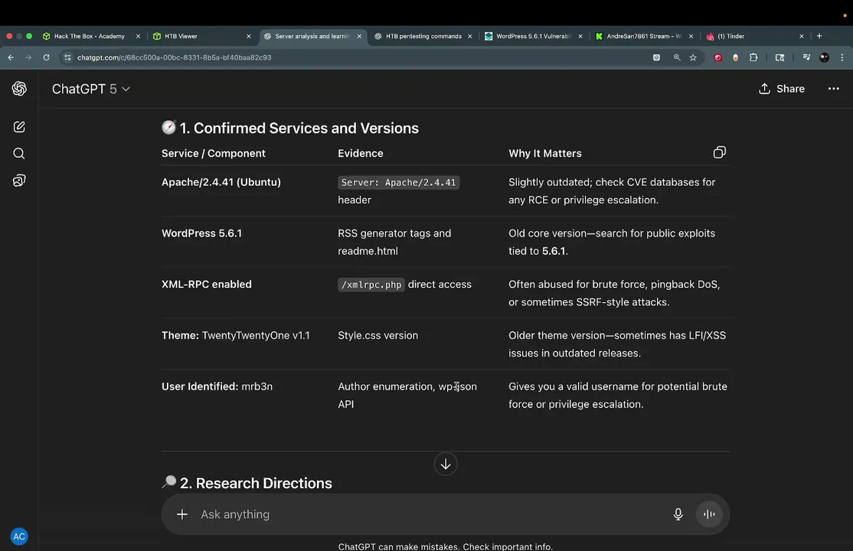The width and height of the screenshot is (853, 551).
Task: Switch to the HTB Viewer tab
Action: click(x=201, y=36)
